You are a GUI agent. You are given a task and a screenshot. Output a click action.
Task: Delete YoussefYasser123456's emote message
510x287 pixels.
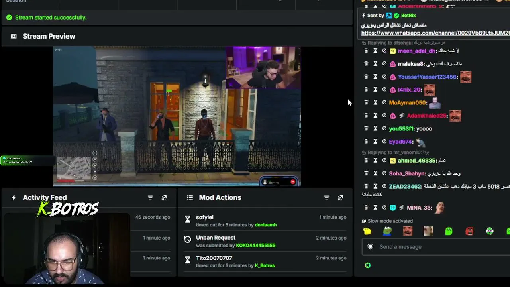[366, 77]
